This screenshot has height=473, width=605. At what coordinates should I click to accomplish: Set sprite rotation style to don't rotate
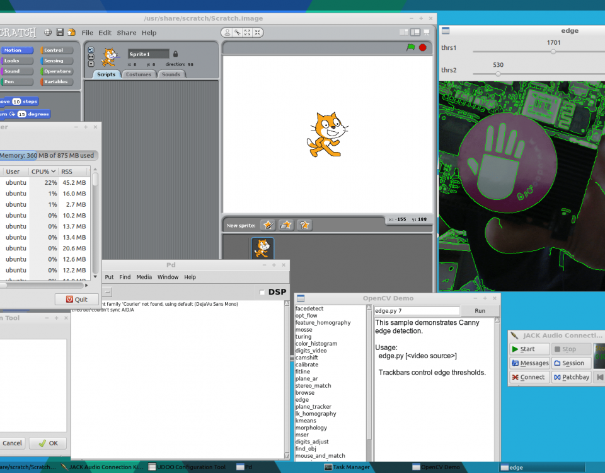[x=91, y=64]
